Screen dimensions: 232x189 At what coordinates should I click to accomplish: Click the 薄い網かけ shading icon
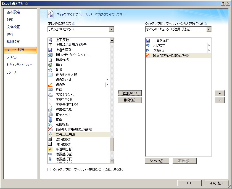(50, 144)
